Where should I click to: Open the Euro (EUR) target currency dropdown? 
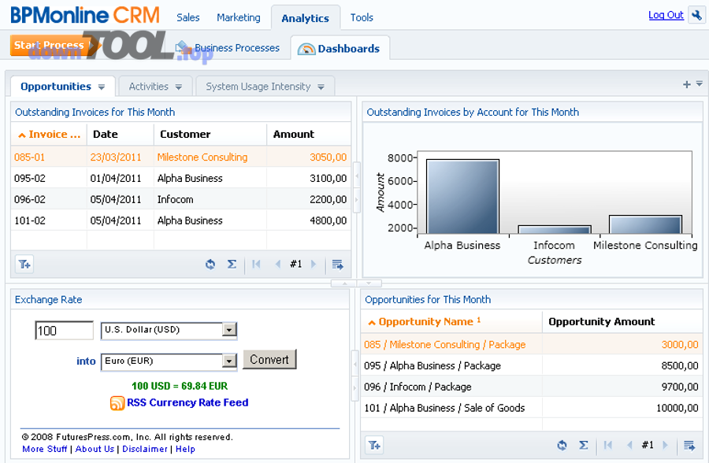tap(229, 361)
